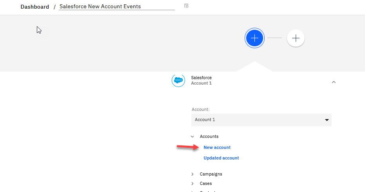Image resolution: width=365 pixels, height=192 pixels.
Task: Click the connector line between the nodes
Action: click(x=274, y=38)
